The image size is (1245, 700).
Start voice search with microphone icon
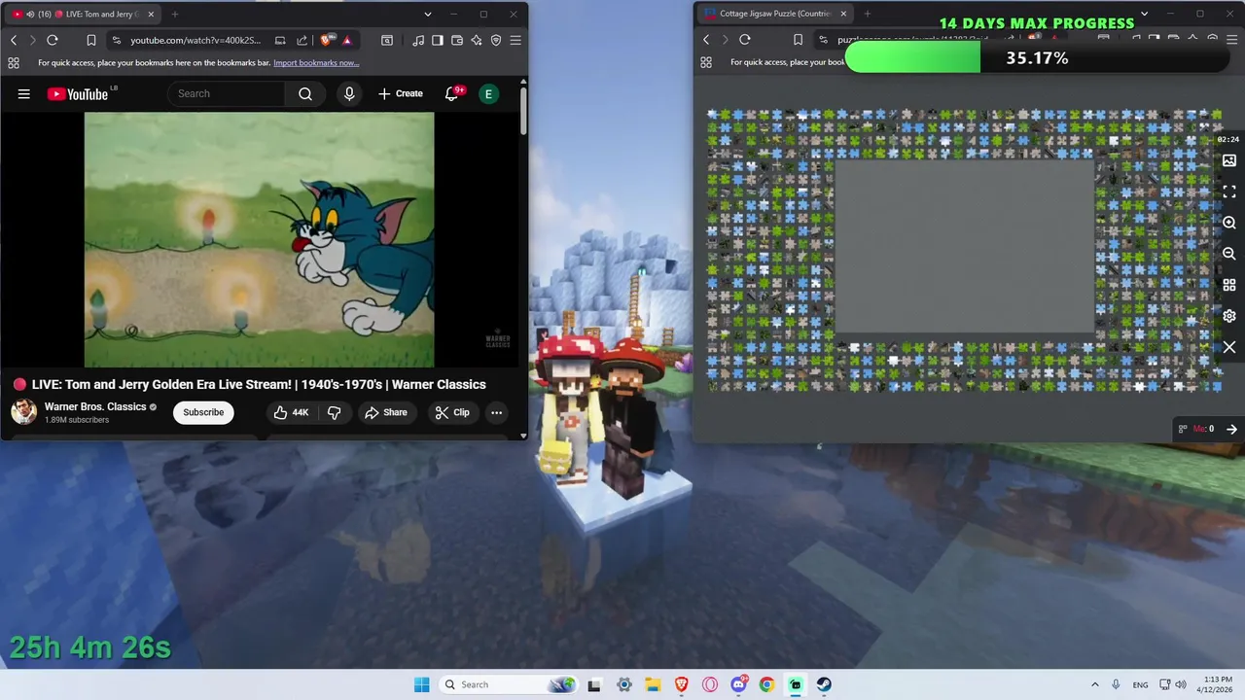[x=349, y=93]
